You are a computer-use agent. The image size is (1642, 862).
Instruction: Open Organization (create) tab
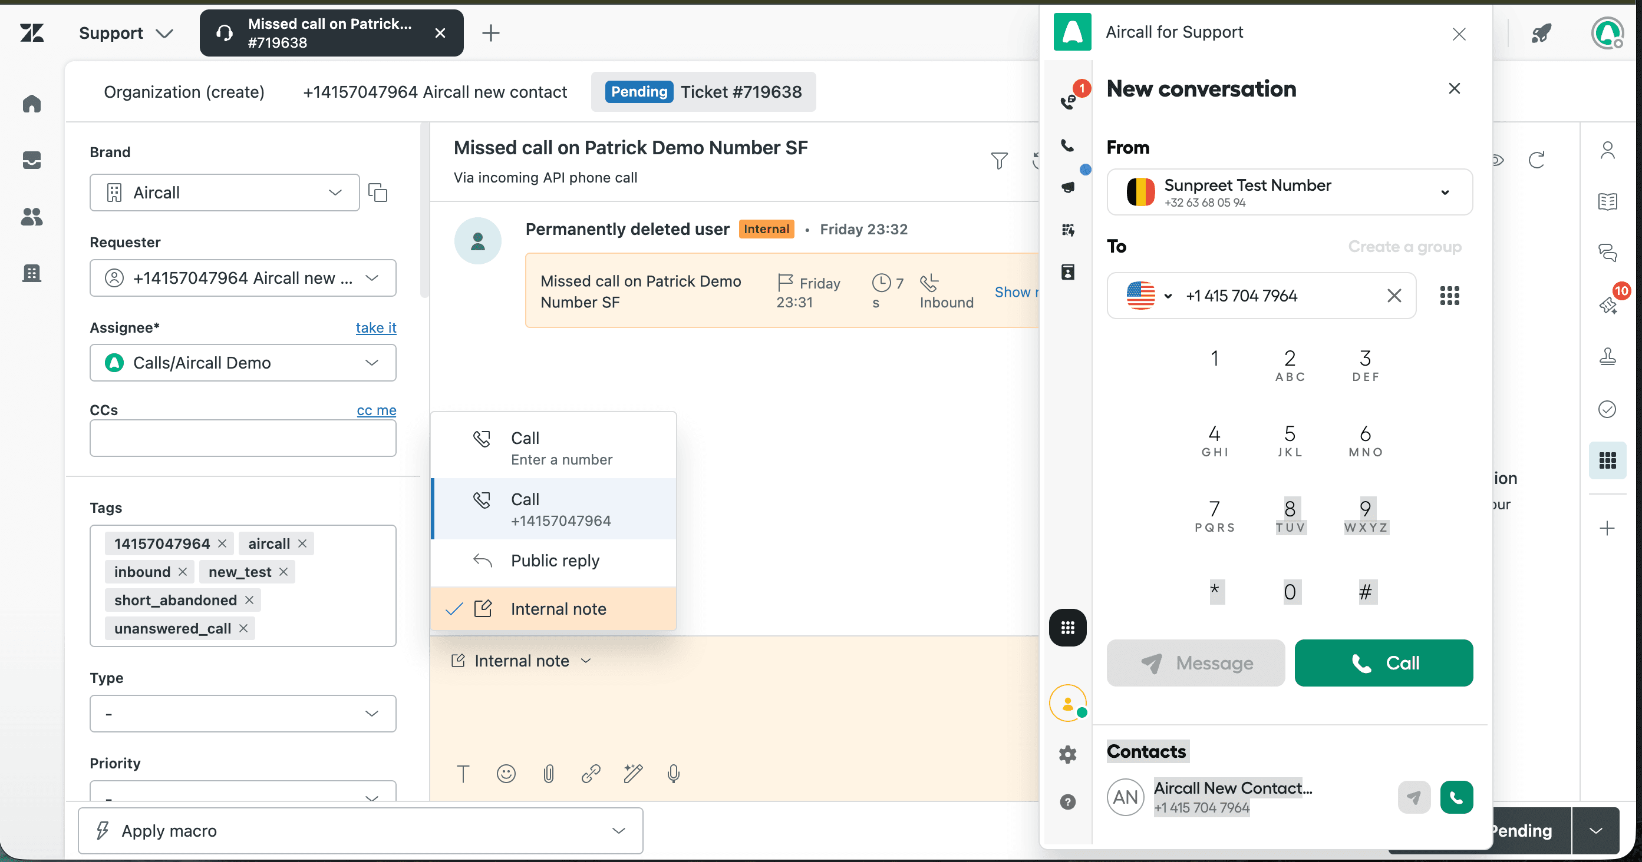(183, 92)
